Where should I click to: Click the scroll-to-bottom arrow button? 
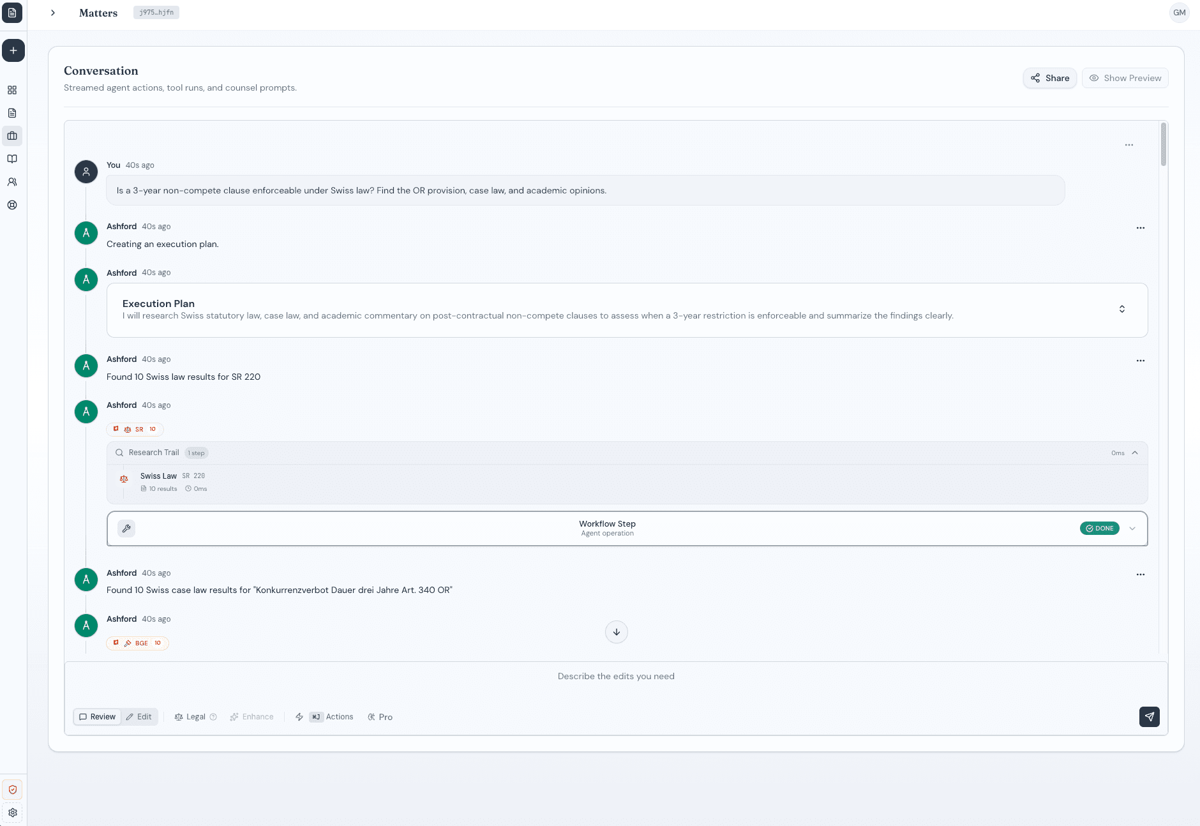(x=616, y=632)
